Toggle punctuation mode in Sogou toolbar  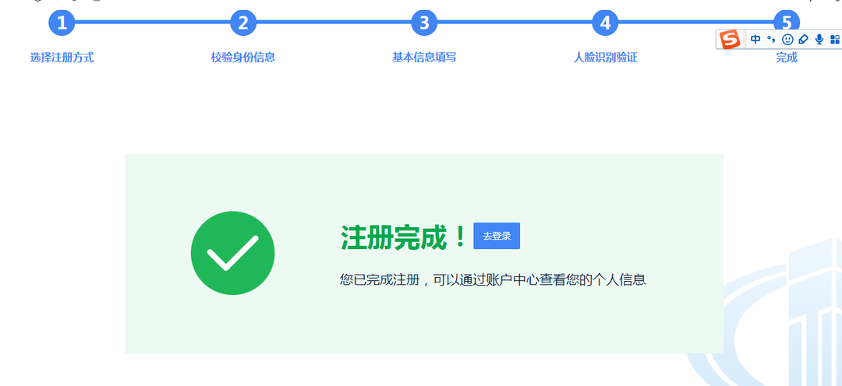coord(771,39)
